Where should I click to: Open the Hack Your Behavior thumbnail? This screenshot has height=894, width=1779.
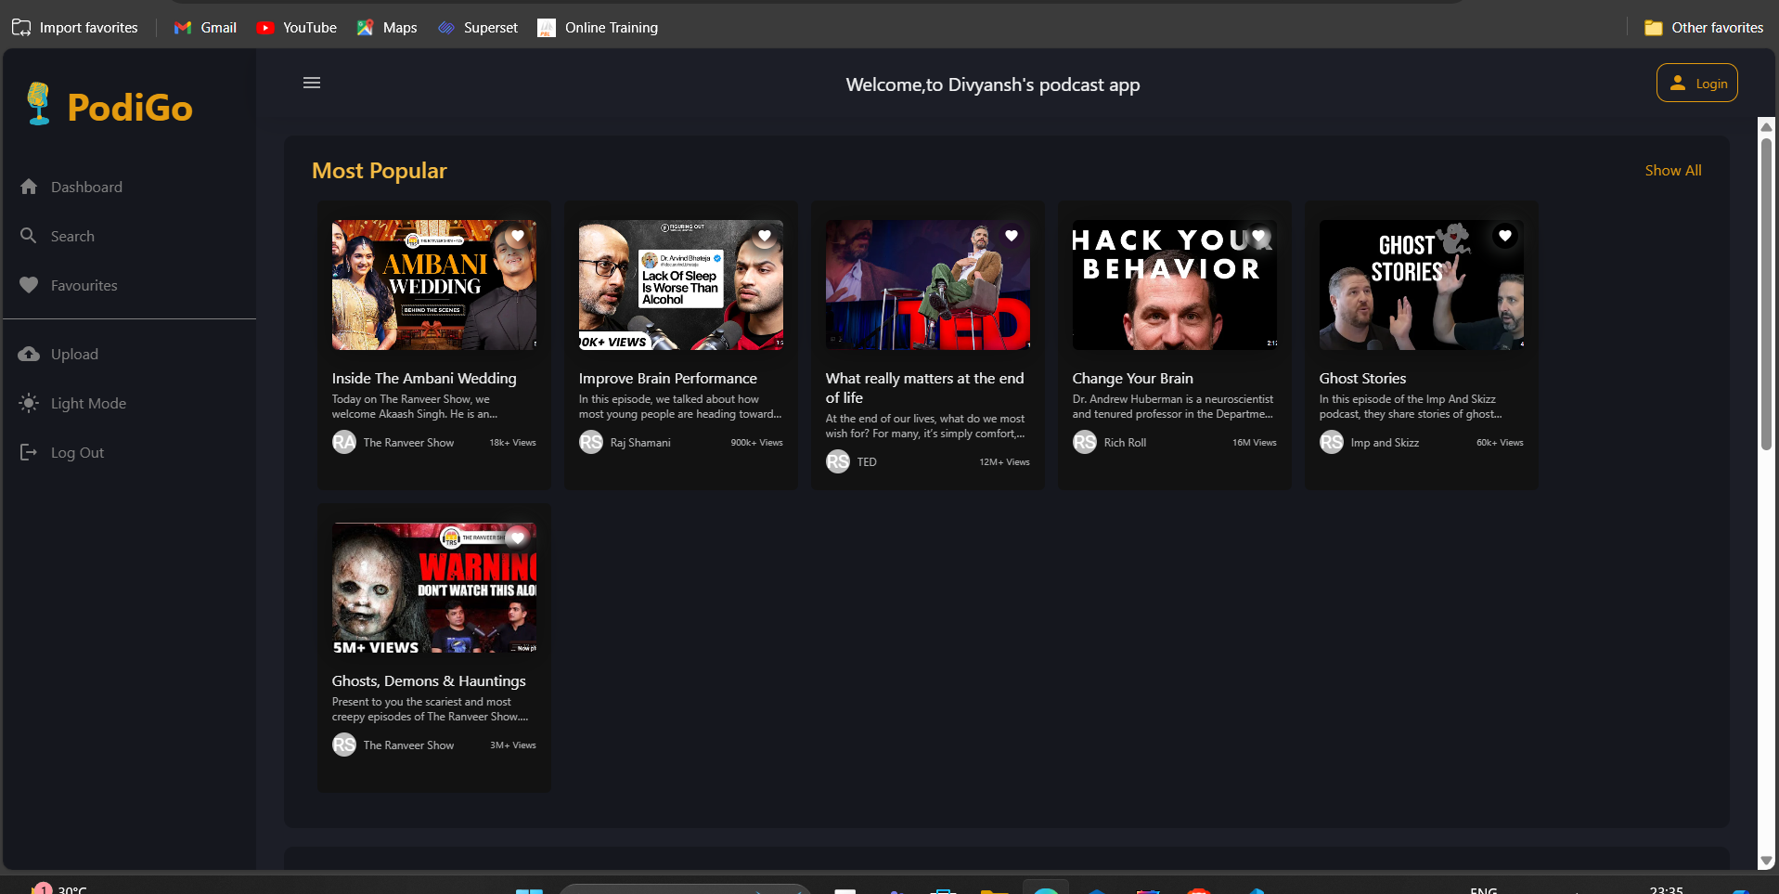coord(1174,285)
